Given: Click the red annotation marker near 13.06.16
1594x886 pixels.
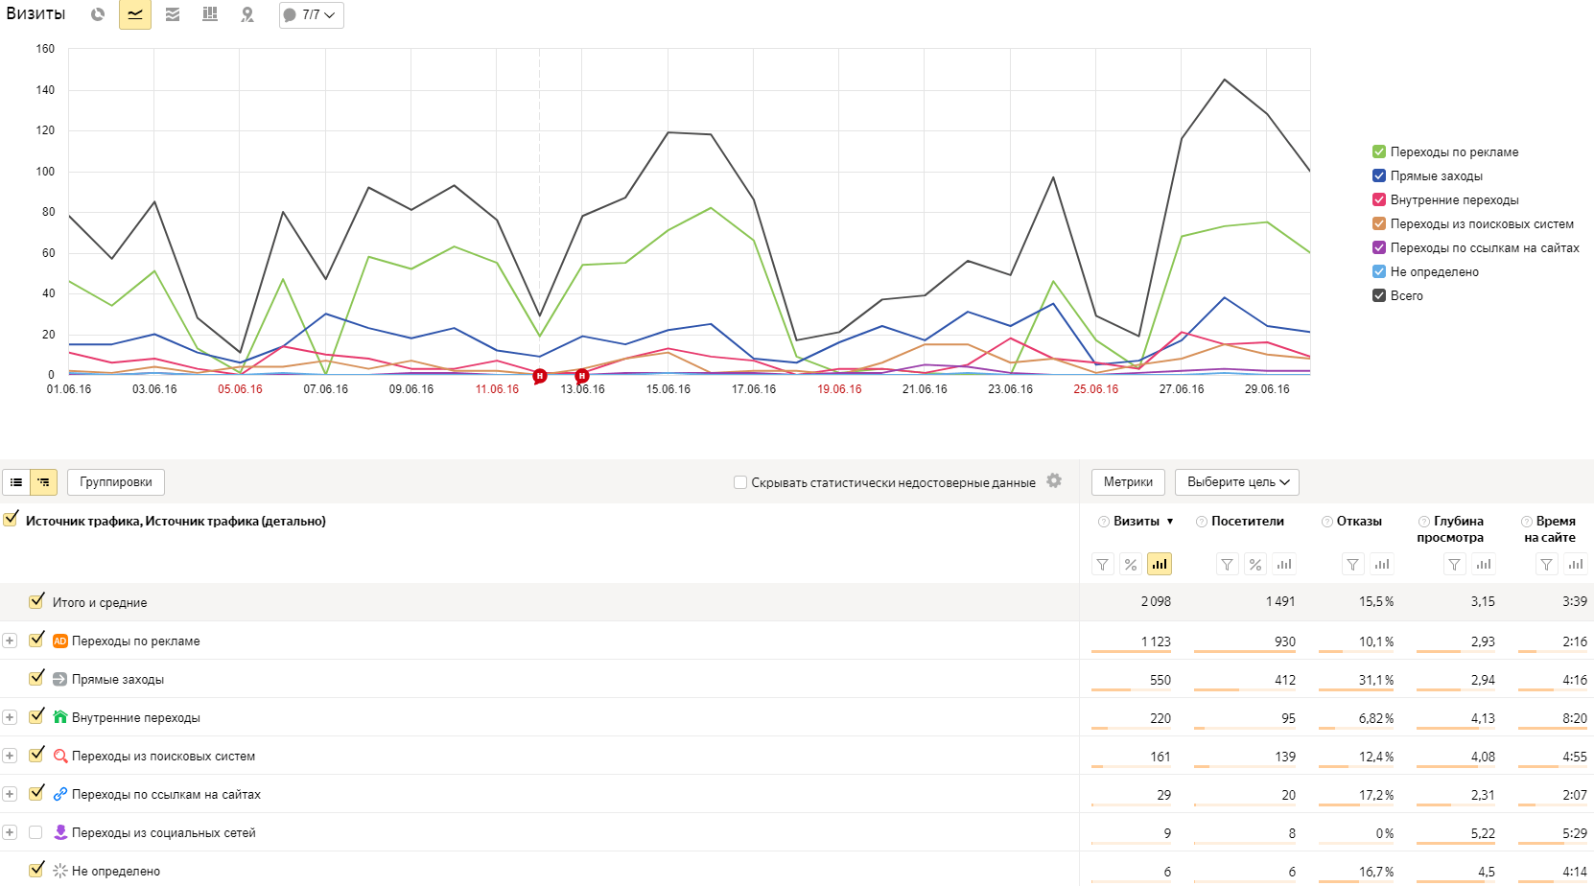Looking at the screenshot, I should click(x=582, y=376).
